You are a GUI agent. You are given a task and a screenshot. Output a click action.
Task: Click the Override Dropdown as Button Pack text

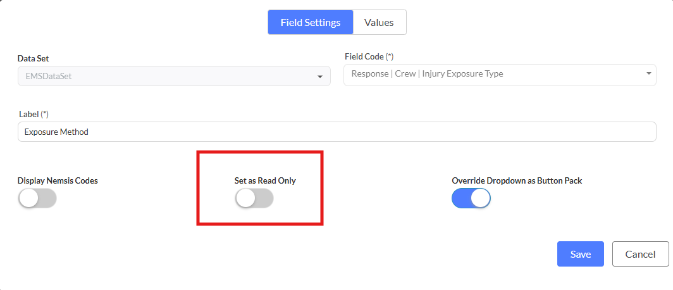[x=517, y=180]
